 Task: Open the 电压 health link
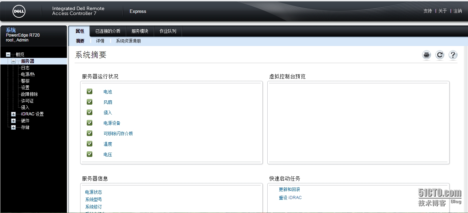108,154
